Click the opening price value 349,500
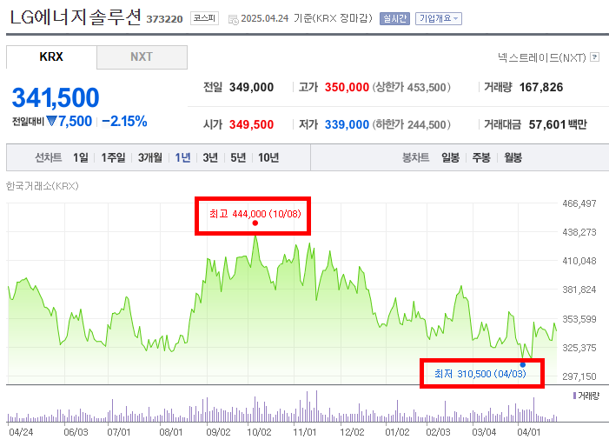Viewport: 609px width, 446px height. (x=251, y=124)
